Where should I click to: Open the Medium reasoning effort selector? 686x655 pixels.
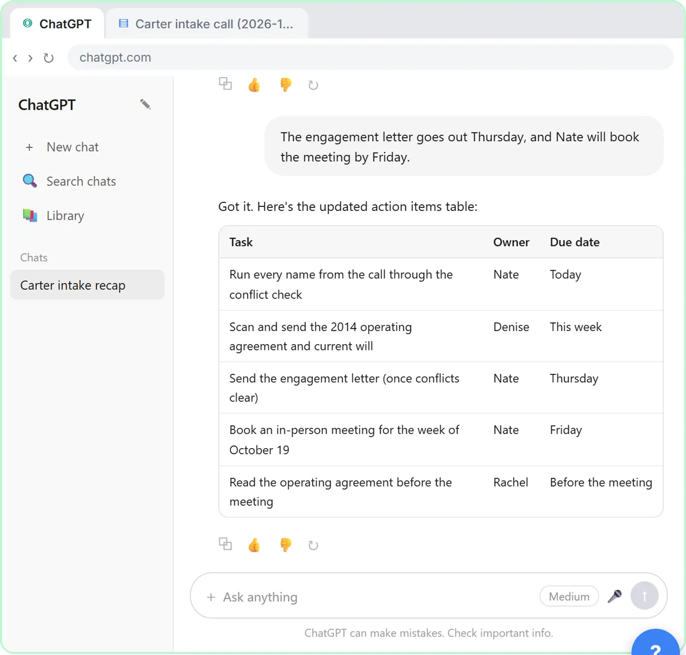pyautogui.click(x=569, y=596)
